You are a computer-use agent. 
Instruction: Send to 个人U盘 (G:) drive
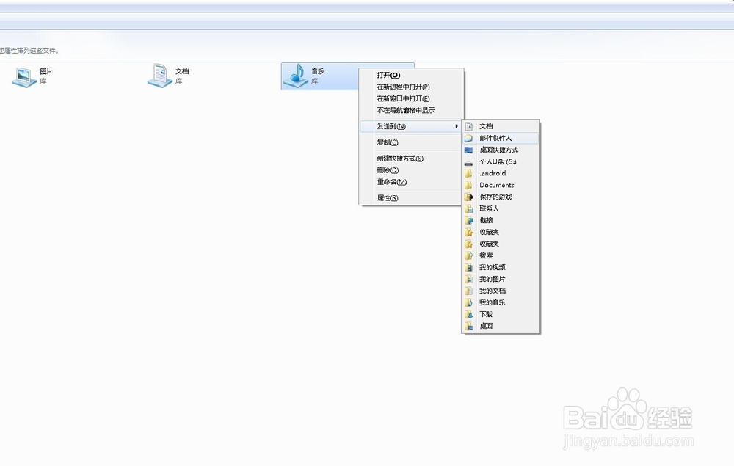(501, 161)
